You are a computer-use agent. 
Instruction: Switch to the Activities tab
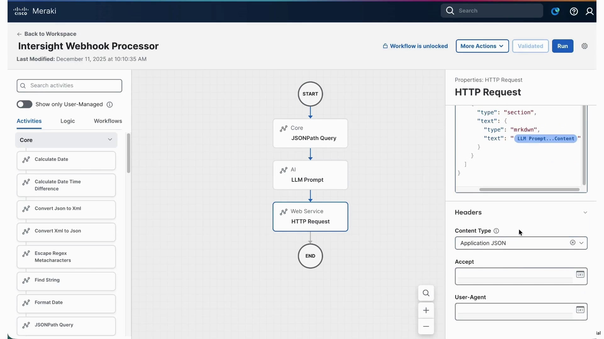pos(29,121)
